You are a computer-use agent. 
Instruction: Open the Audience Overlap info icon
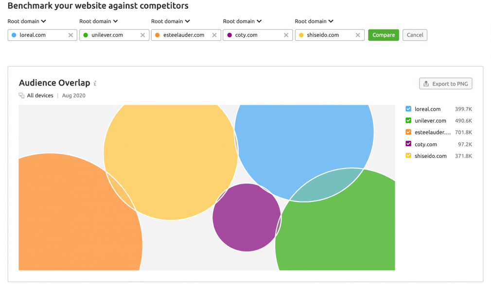95,83
